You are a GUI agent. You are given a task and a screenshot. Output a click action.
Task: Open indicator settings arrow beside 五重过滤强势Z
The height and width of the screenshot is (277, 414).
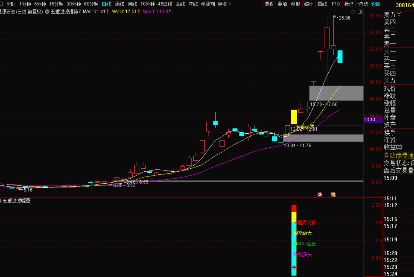(47, 12)
